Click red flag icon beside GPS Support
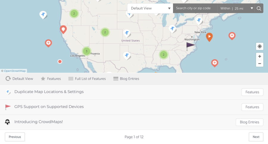 coord(8,107)
